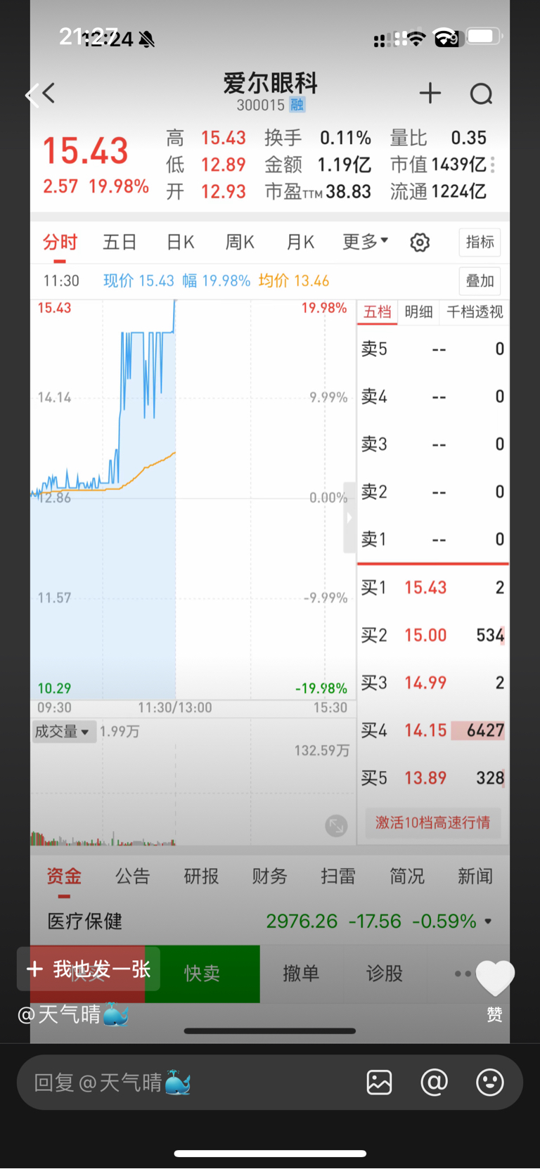Expand the 医疗保健 sector index arrow
540x1169 pixels.
(488, 922)
